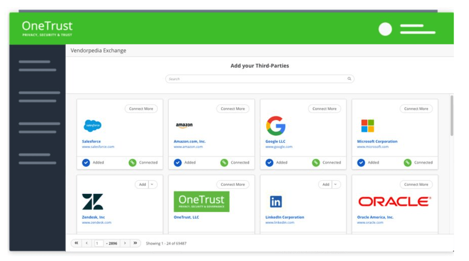Open www.salesforce.com link
The width and height of the screenshot is (469, 261).
coord(98,147)
